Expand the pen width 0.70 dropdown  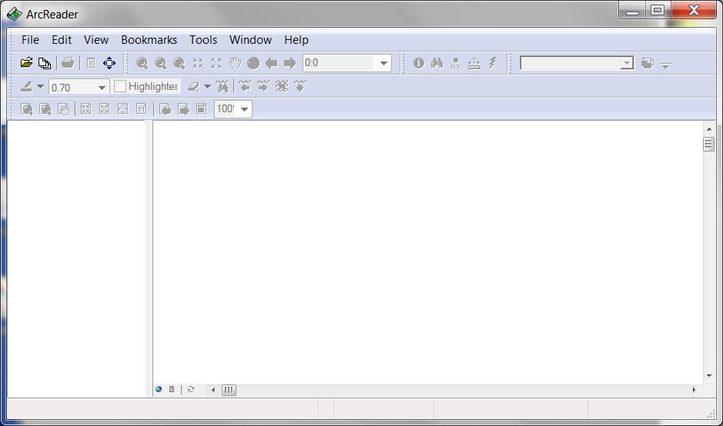coord(102,87)
